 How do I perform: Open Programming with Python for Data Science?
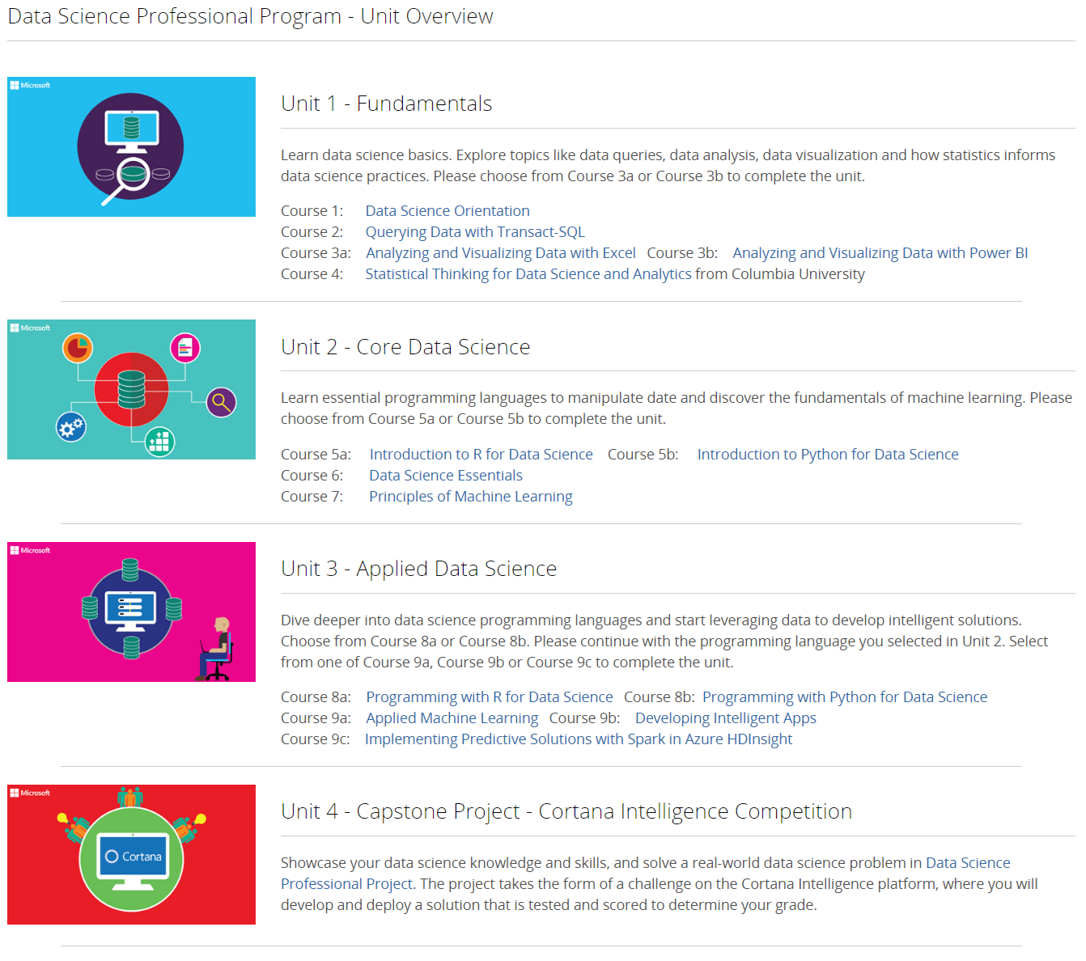point(844,697)
